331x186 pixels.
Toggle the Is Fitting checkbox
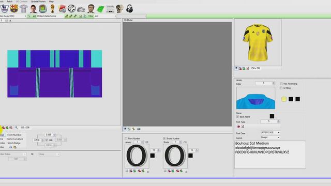pos(281,88)
